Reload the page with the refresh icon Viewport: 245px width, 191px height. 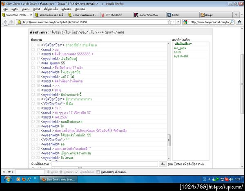pyautogui.click(x=178, y=22)
